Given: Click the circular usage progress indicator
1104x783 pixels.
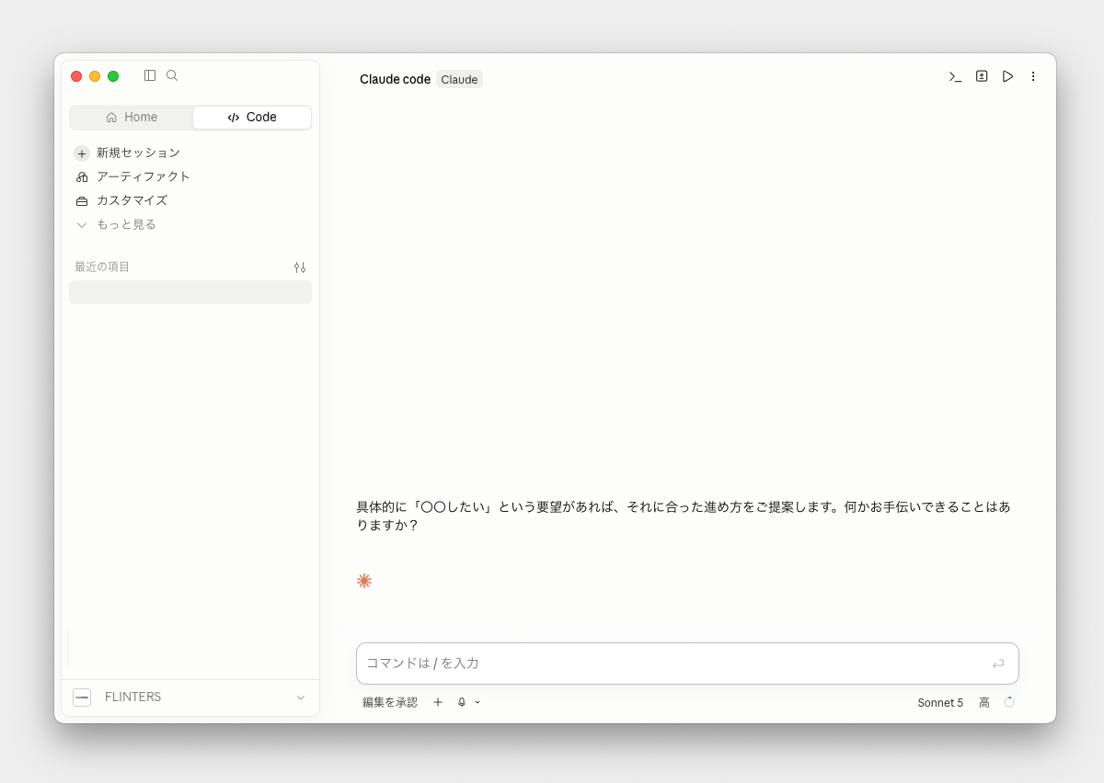Looking at the screenshot, I should tap(1009, 702).
